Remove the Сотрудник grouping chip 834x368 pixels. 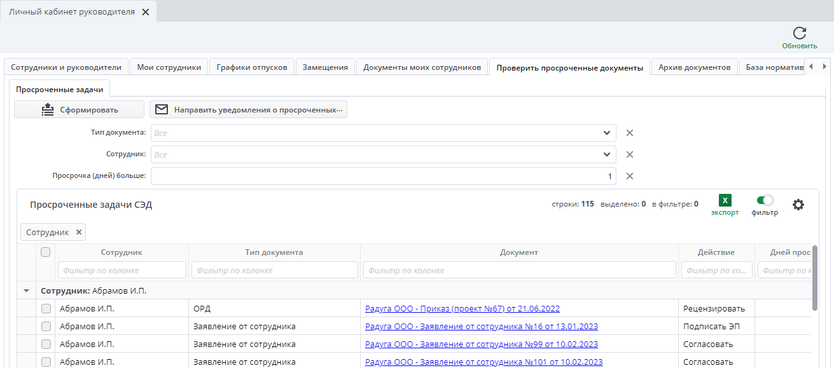point(79,232)
